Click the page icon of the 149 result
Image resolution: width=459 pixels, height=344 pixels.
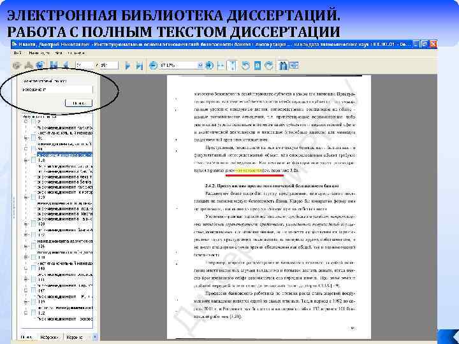click(33, 301)
